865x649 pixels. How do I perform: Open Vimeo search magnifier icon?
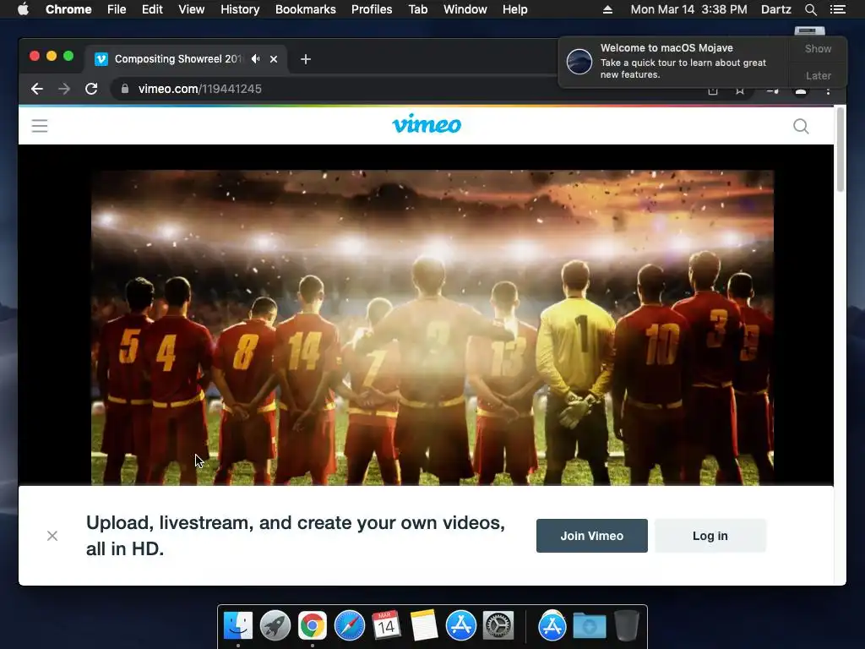[801, 127]
